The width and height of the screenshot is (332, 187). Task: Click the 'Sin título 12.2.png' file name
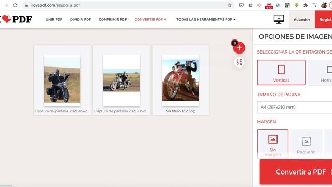pos(181,111)
